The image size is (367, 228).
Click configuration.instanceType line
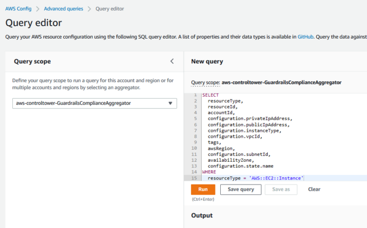click(244, 131)
